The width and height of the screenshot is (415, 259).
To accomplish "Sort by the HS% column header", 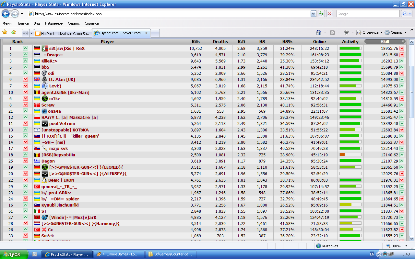I will 288,41.
